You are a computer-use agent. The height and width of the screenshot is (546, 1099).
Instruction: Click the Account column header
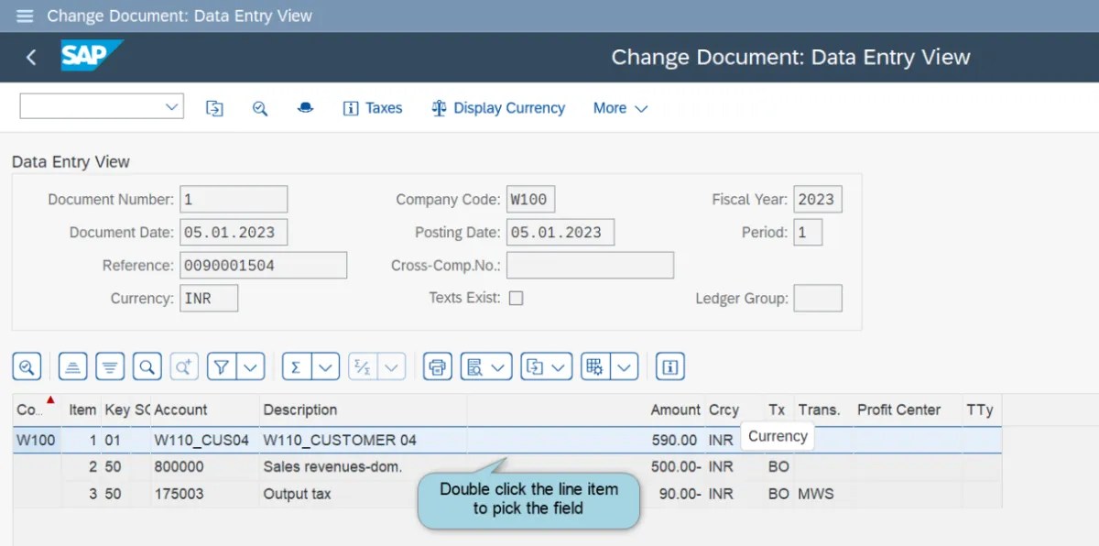click(205, 410)
